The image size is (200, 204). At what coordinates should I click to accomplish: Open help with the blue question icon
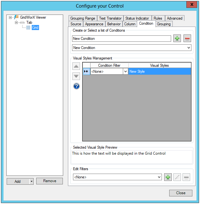click(76, 86)
